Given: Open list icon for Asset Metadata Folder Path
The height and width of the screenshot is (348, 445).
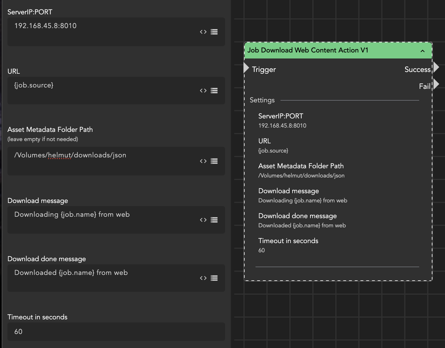Looking at the screenshot, I should tap(214, 161).
